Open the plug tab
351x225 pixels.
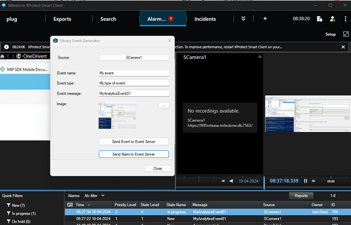12,19
